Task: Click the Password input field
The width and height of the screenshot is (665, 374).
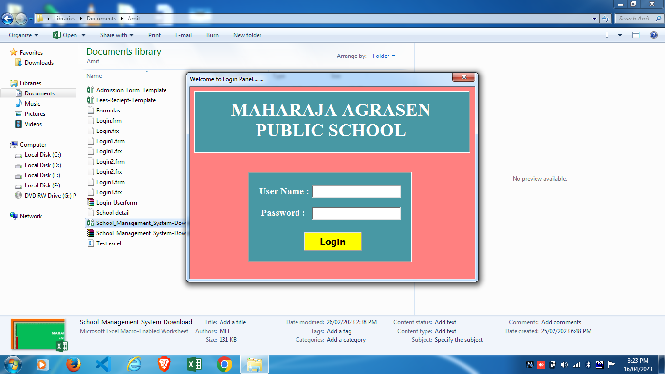Action: 356,214
